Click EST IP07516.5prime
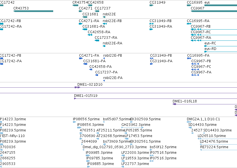Image resolution: width=237 pixels, height=168 pixels. (163, 153)
